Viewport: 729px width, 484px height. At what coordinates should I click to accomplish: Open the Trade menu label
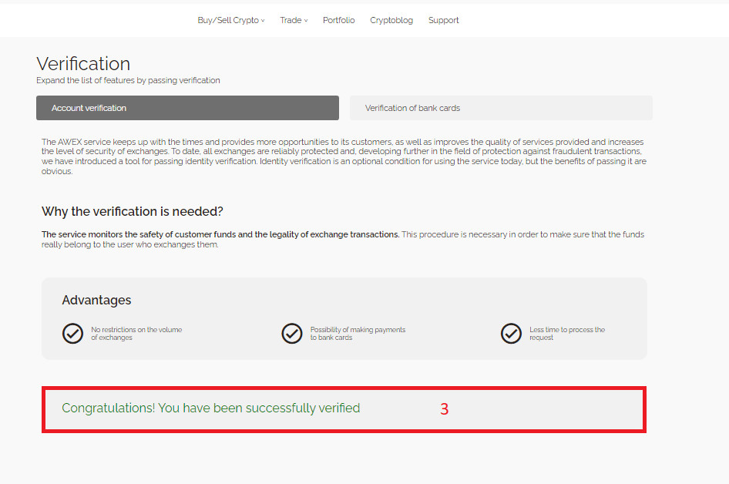(x=291, y=20)
